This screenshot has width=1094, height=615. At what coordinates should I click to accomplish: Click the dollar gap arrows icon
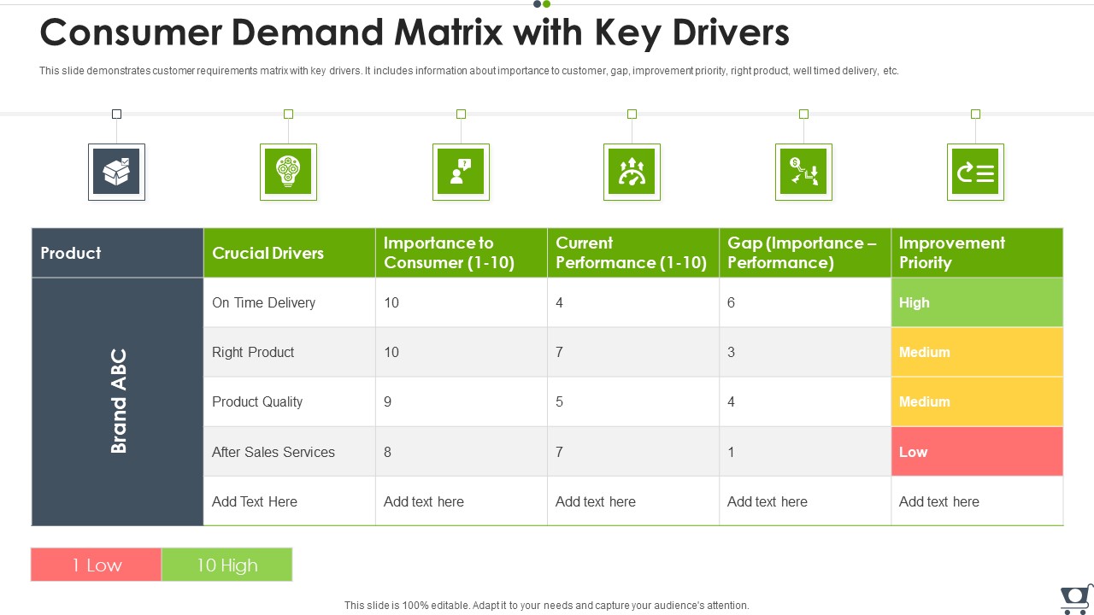(803, 172)
